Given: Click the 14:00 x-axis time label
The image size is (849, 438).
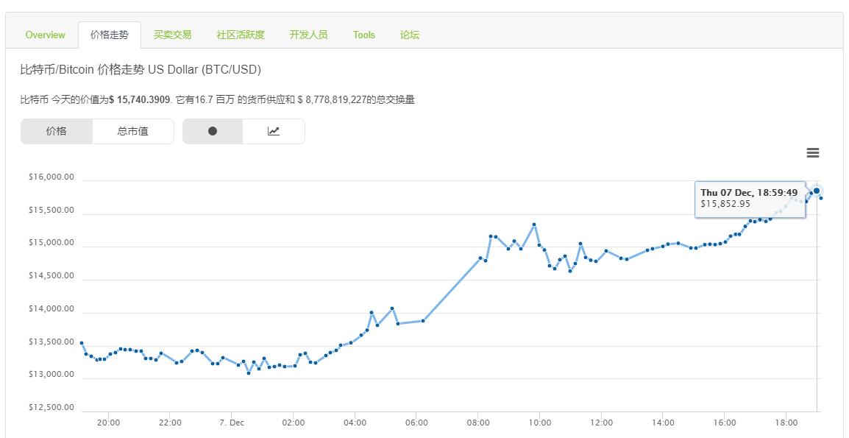Looking at the screenshot, I should point(664,423).
